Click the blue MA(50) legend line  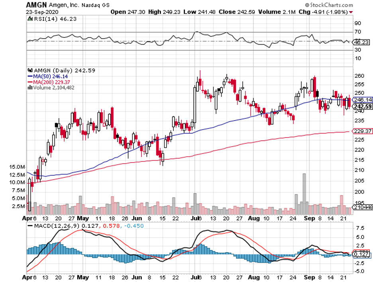coord(30,76)
